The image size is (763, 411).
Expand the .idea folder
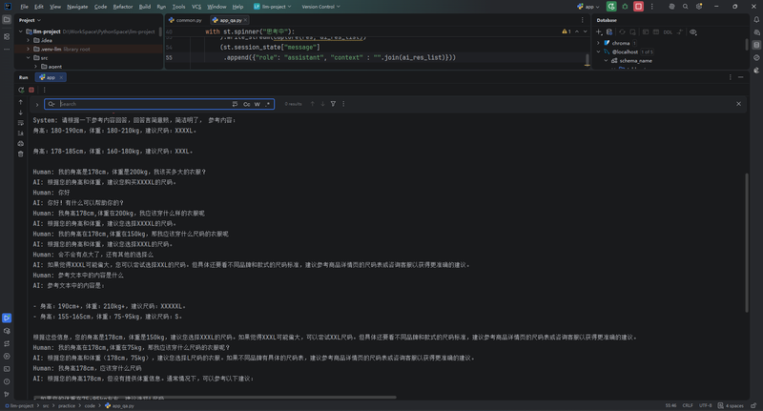pyautogui.click(x=29, y=40)
